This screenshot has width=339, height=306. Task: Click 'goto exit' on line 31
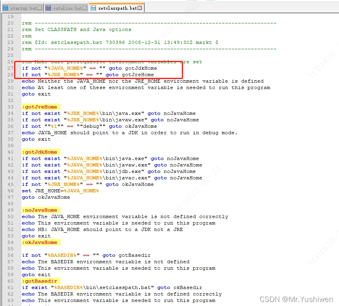36,94
